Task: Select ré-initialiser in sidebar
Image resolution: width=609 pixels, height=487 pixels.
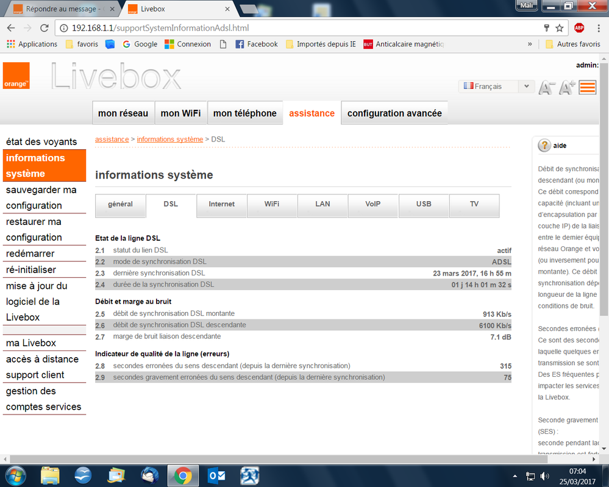Action: click(x=31, y=270)
